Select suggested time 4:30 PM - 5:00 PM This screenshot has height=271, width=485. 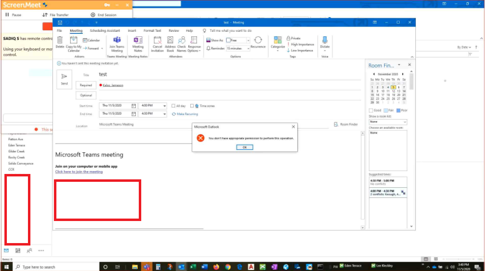coord(387,182)
